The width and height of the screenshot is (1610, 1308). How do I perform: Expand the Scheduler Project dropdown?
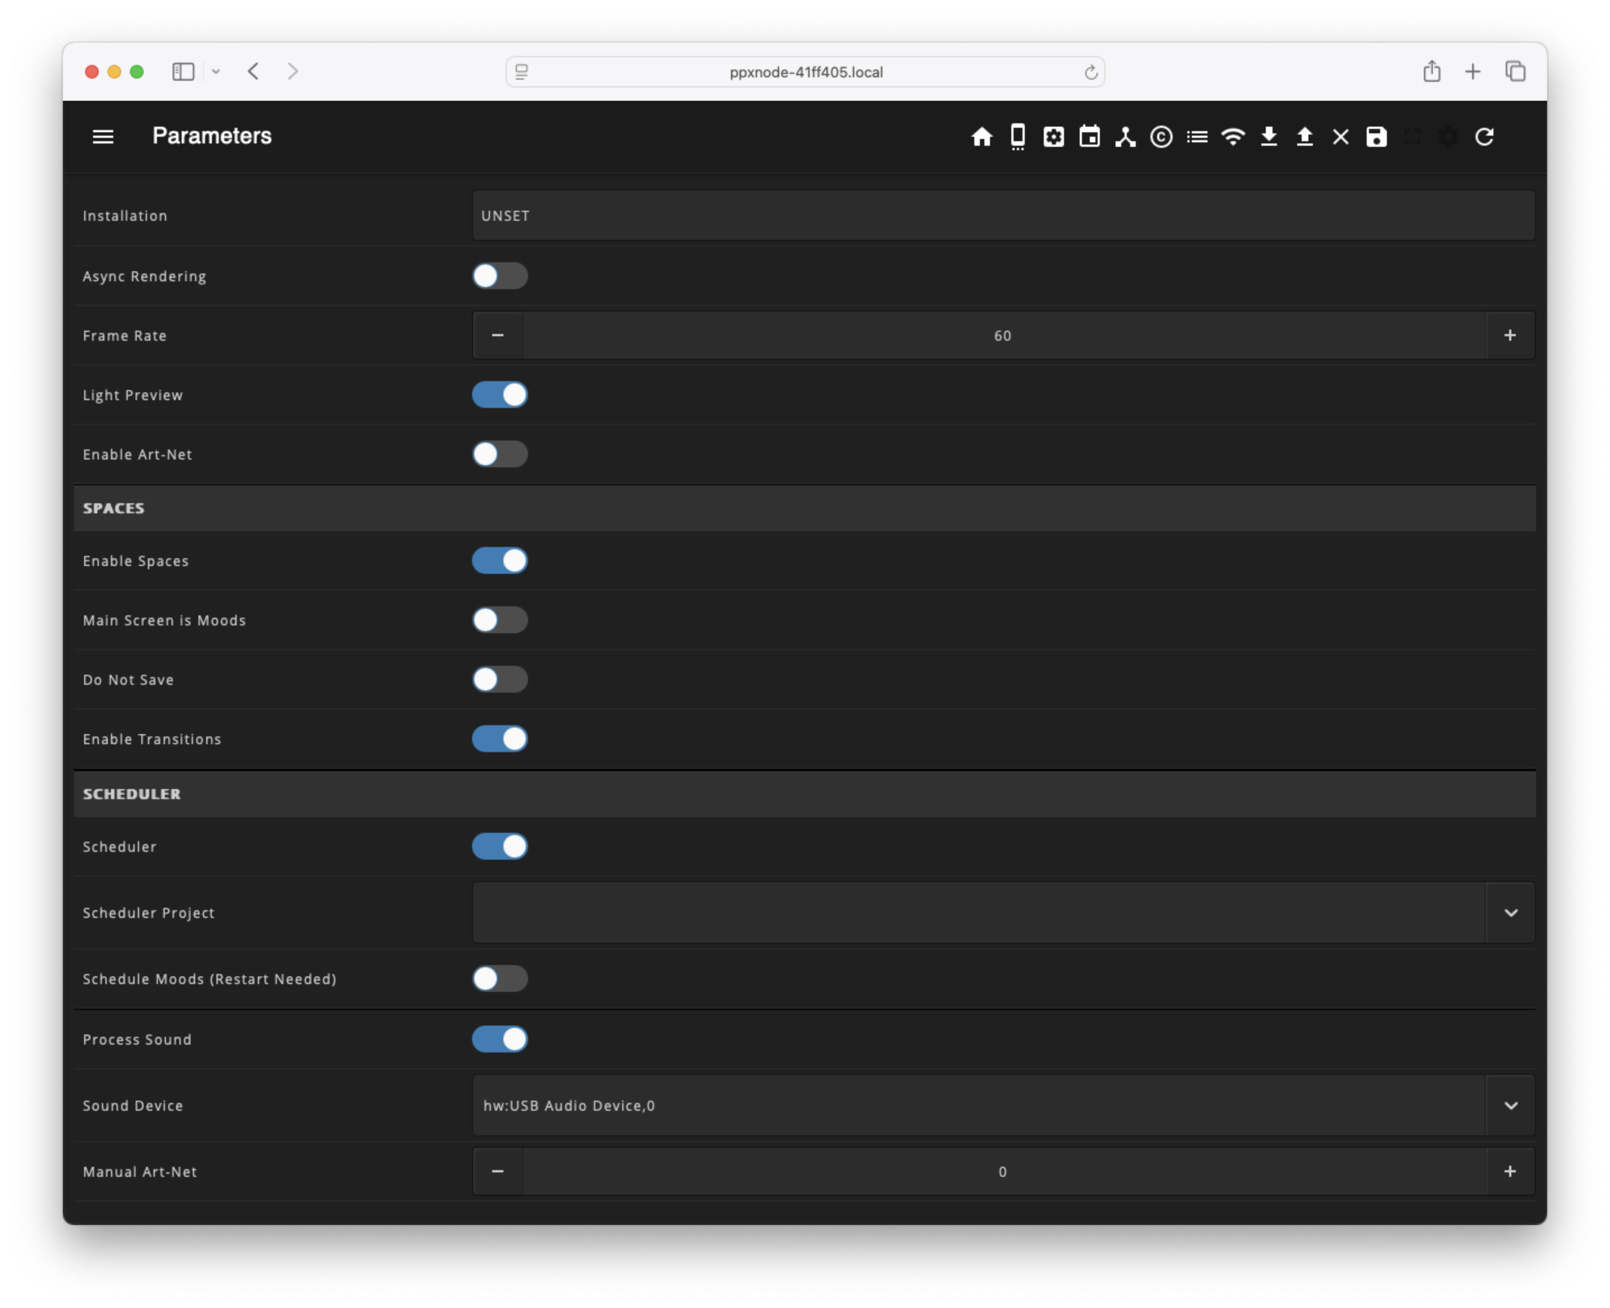pyautogui.click(x=1511, y=912)
